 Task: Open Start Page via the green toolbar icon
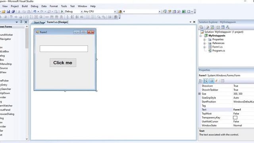[x=184, y=12]
